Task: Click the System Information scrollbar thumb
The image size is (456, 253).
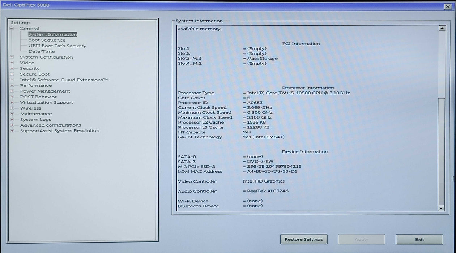Action: click(x=441, y=152)
